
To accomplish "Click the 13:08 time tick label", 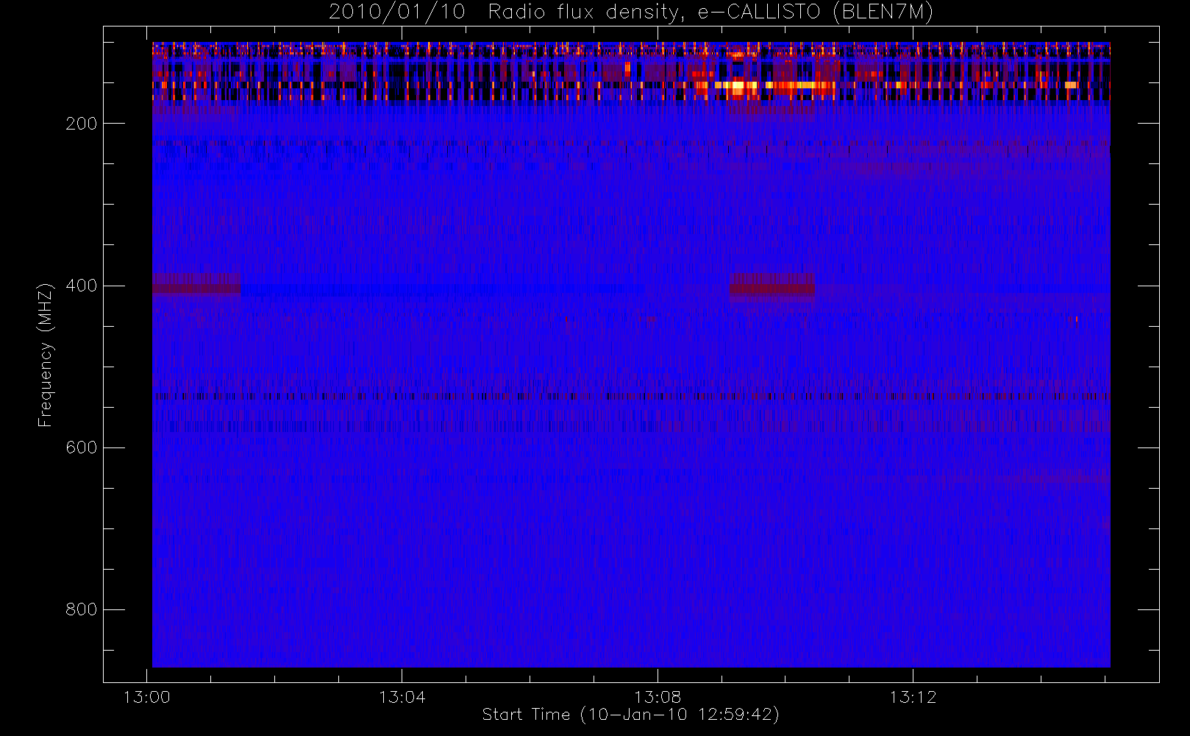I will click(x=658, y=697).
